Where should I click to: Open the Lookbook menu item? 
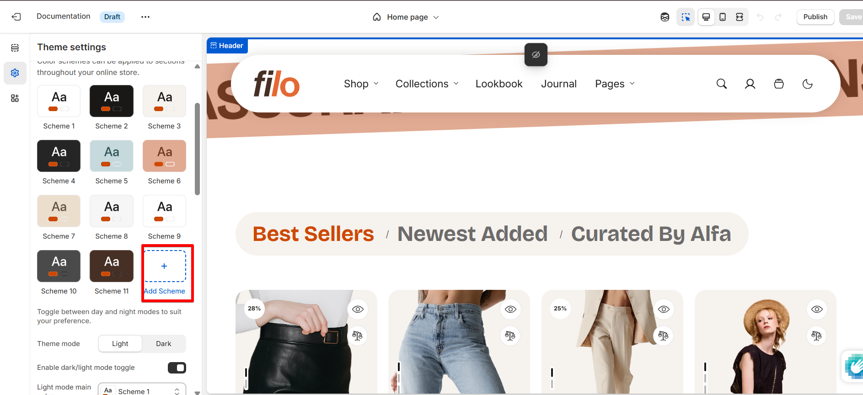pyautogui.click(x=499, y=84)
